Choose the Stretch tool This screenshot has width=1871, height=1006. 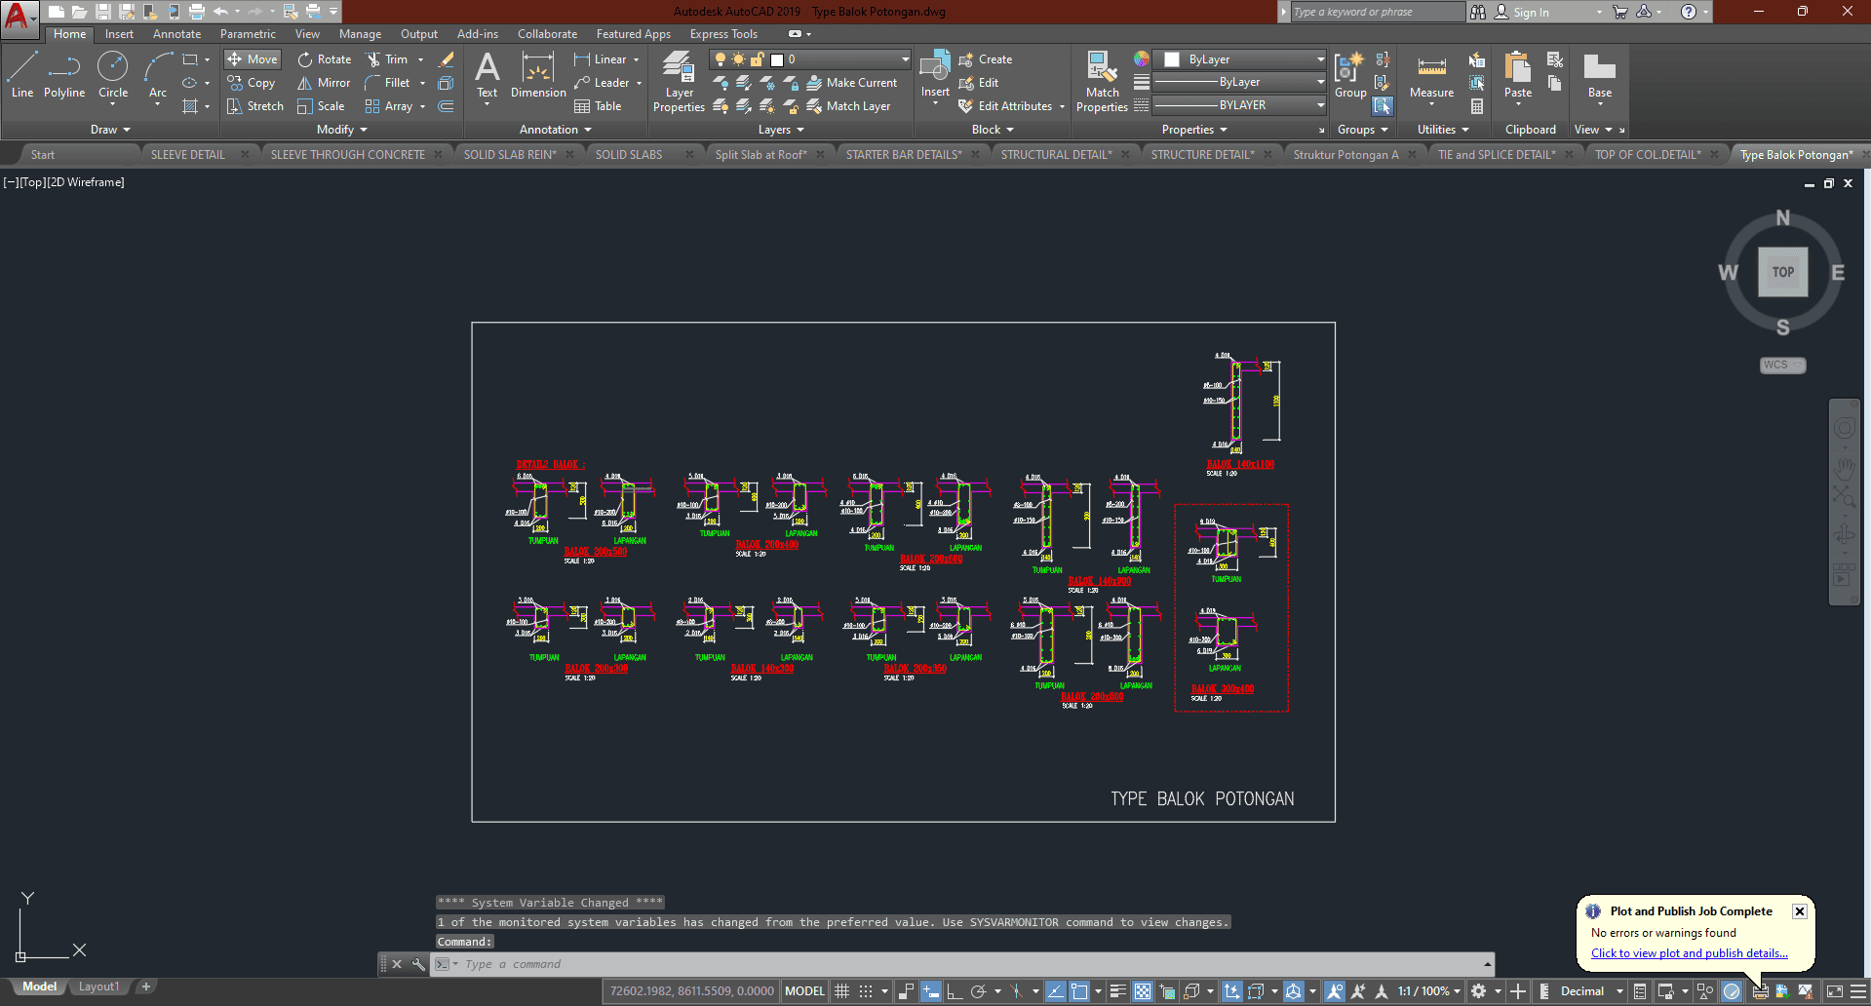pyautogui.click(x=255, y=106)
